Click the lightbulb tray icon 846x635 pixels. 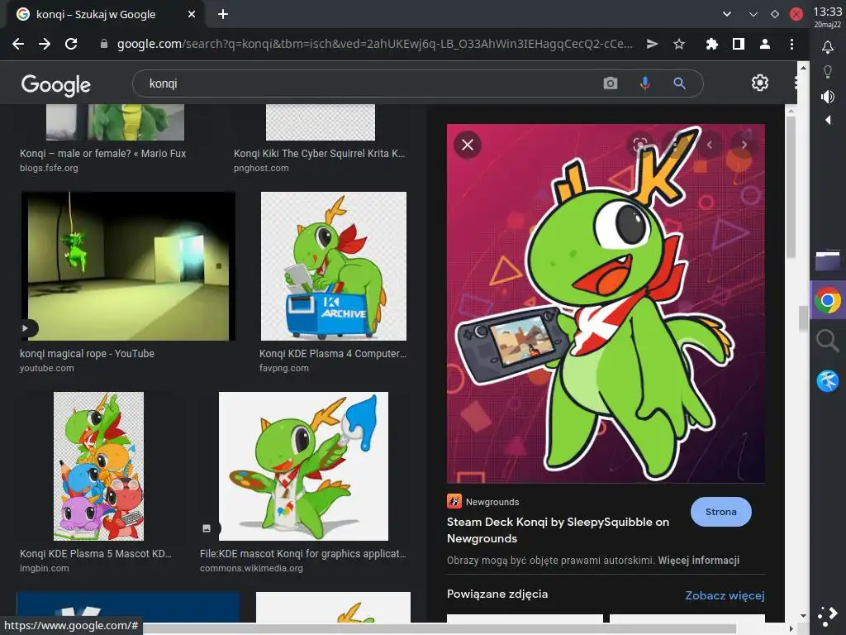(x=828, y=71)
